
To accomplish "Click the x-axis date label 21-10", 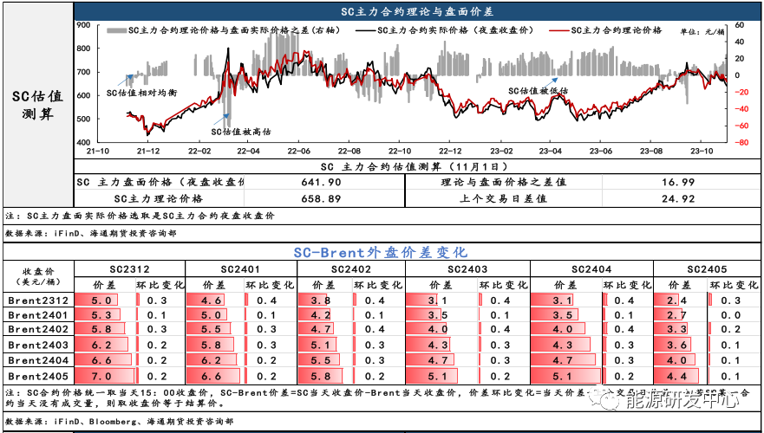I will (x=97, y=152).
